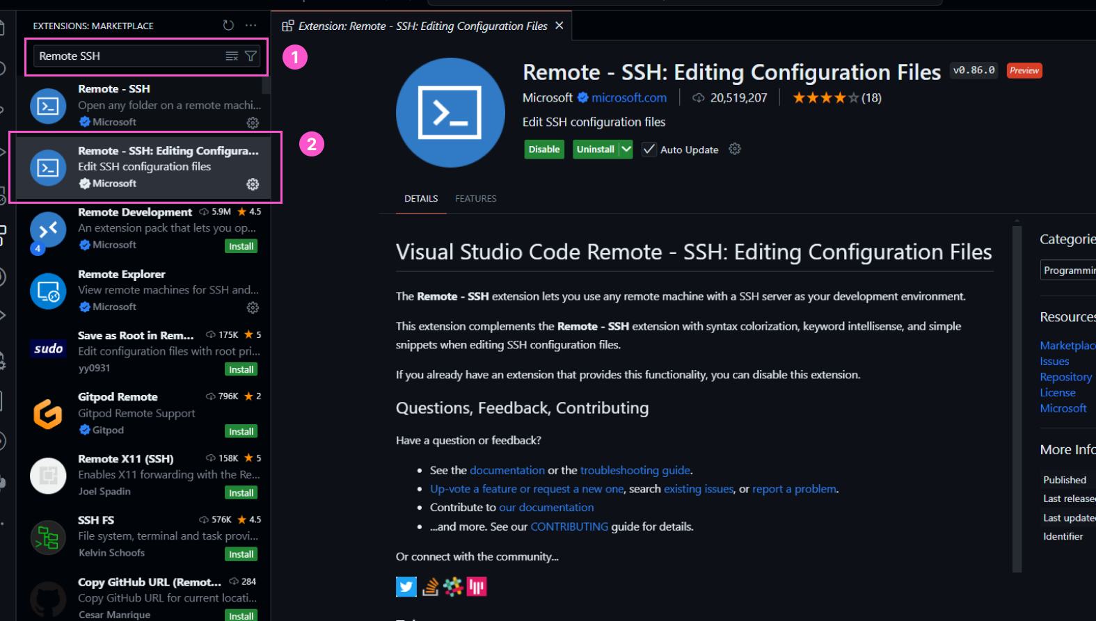The height and width of the screenshot is (621, 1096).
Task: Install the Gitpod Remote extension
Action: pos(241,431)
